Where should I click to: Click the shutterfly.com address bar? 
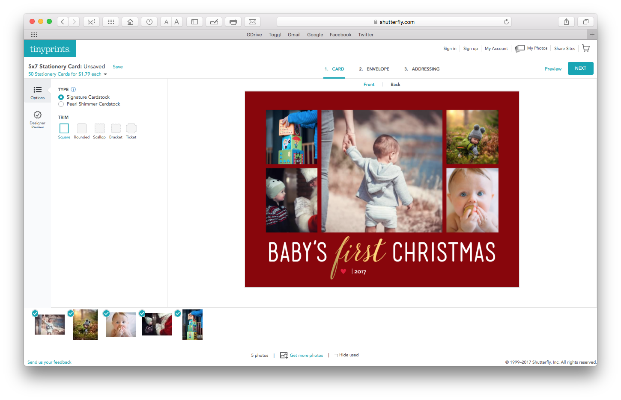point(394,22)
